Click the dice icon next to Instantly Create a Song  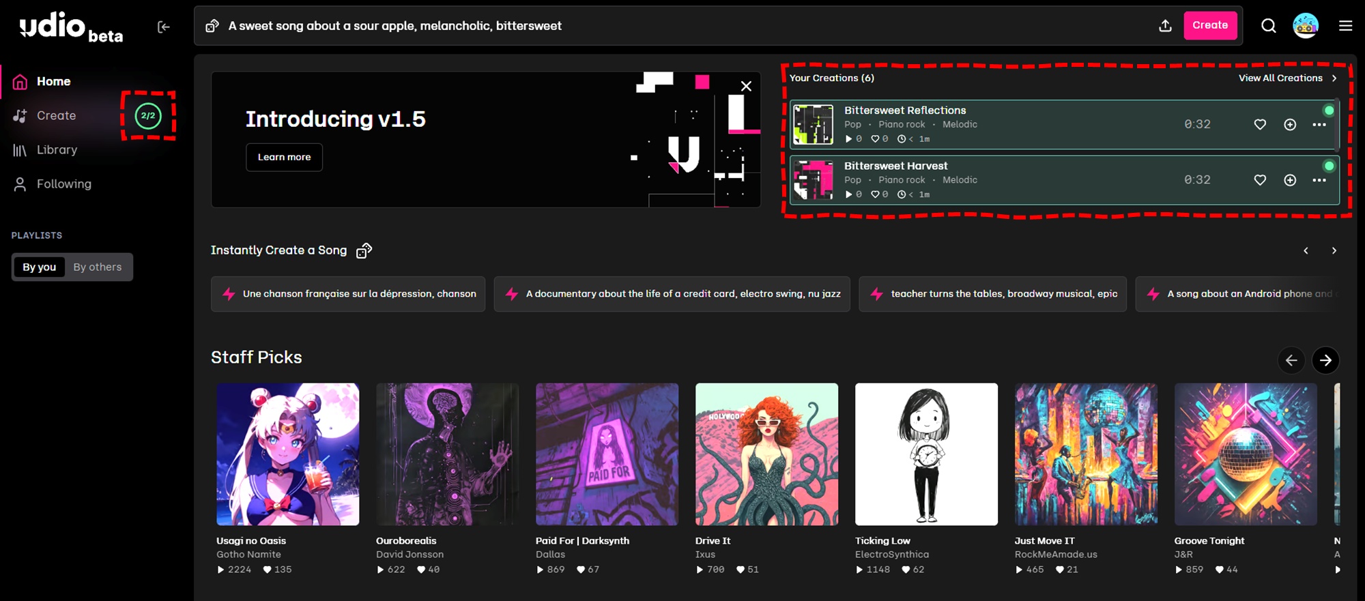(x=364, y=251)
